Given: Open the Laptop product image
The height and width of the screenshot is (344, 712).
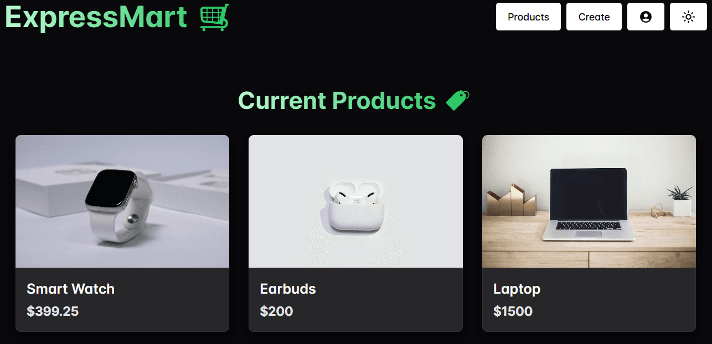Looking at the screenshot, I should coord(589,201).
